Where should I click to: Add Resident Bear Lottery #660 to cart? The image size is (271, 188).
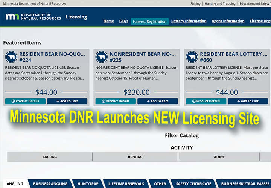pos(248,101)
